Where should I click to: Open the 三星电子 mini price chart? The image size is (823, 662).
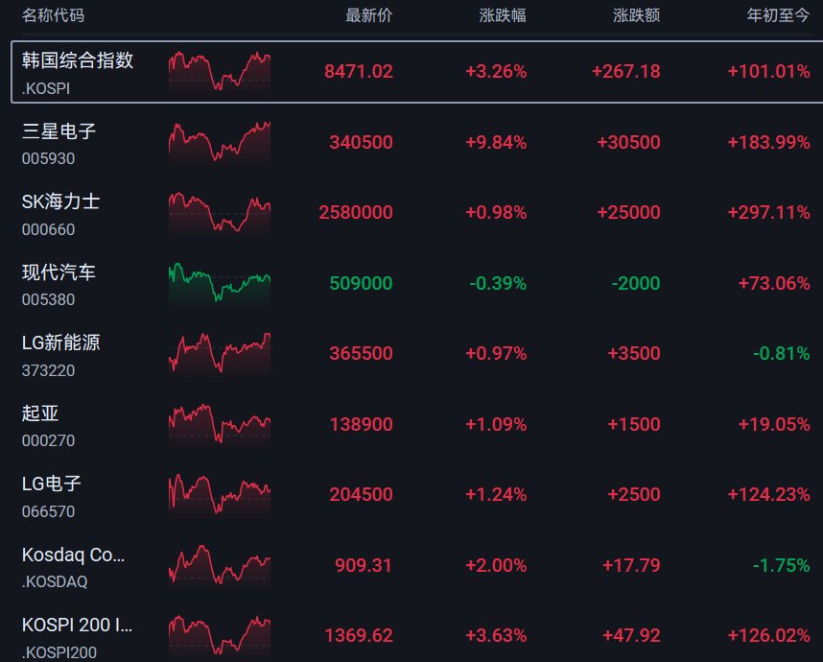point(220,142)
